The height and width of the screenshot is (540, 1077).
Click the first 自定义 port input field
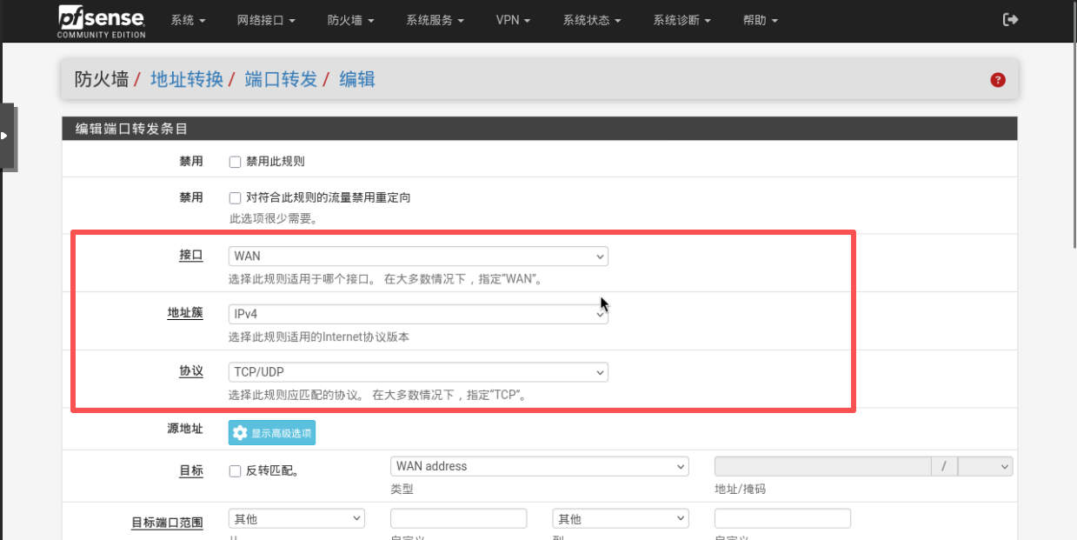[x=458, y=519]
